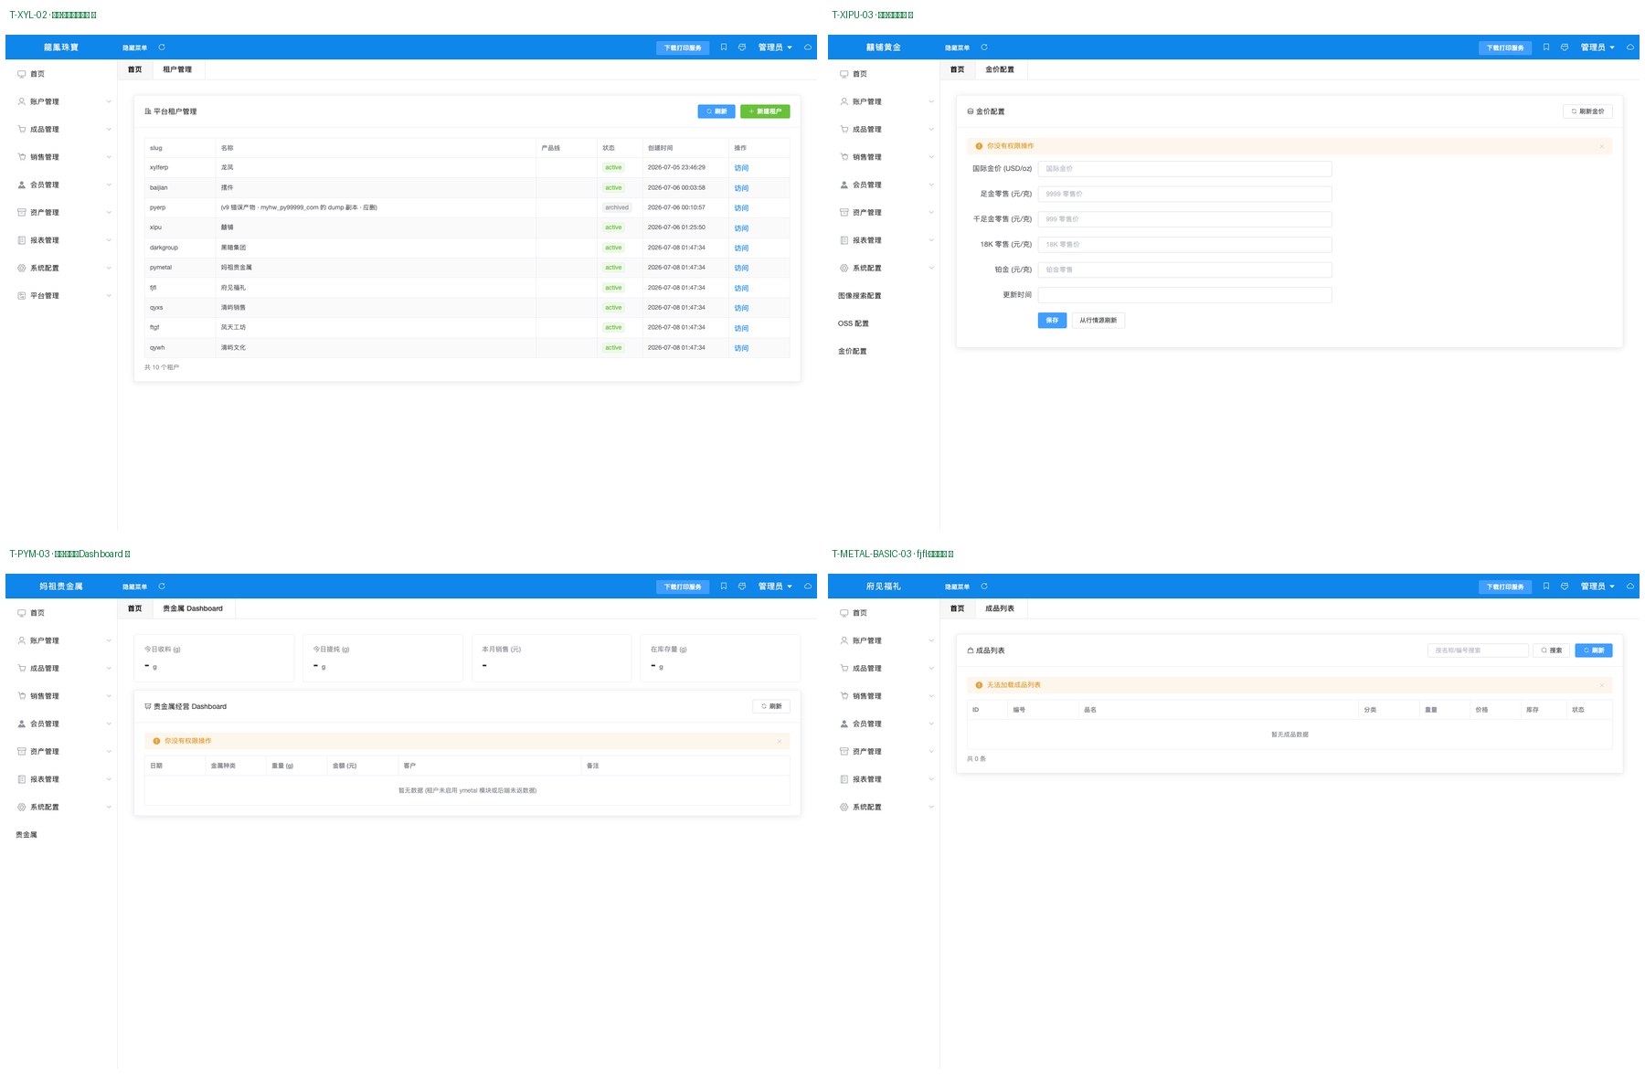Expand 成品管理 chevron in 妈祖贵金属 sidebar
The image size is (1645, 1078).
click(x=109, y=669)
